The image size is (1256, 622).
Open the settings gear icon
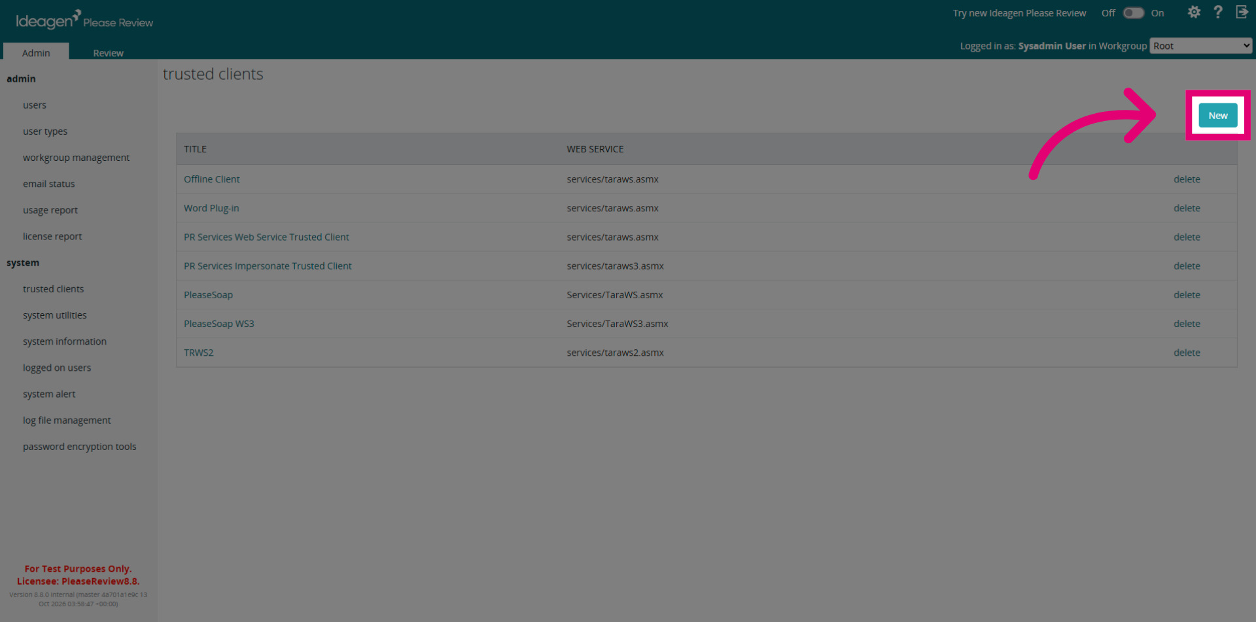(x=1194, y=12)
